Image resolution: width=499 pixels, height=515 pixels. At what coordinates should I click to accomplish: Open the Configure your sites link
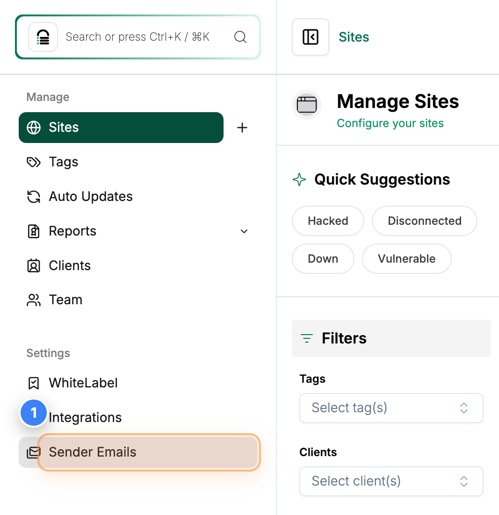point(390,123)
